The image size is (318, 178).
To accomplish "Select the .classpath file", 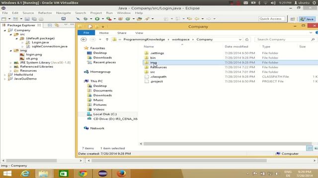I will (x=158, y=77).
